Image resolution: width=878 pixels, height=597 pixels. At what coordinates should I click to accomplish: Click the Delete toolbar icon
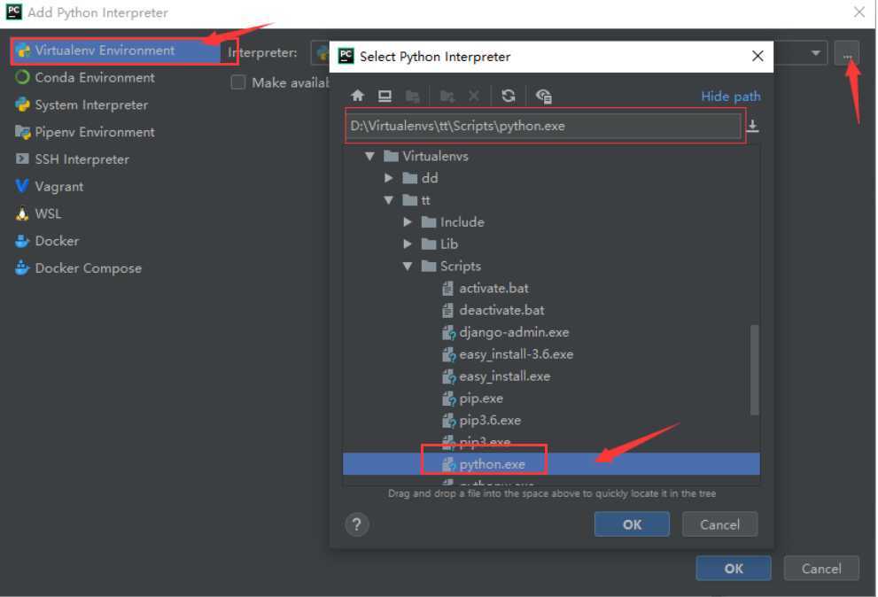click(474, 96)
